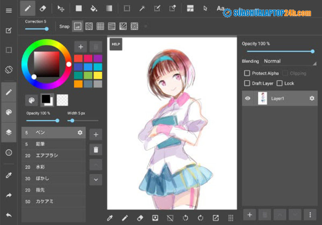Select the Layer1 thumbnail
The width and height of the screenshot is (322, 225).
pyautogui.click(x=262, y=98)
